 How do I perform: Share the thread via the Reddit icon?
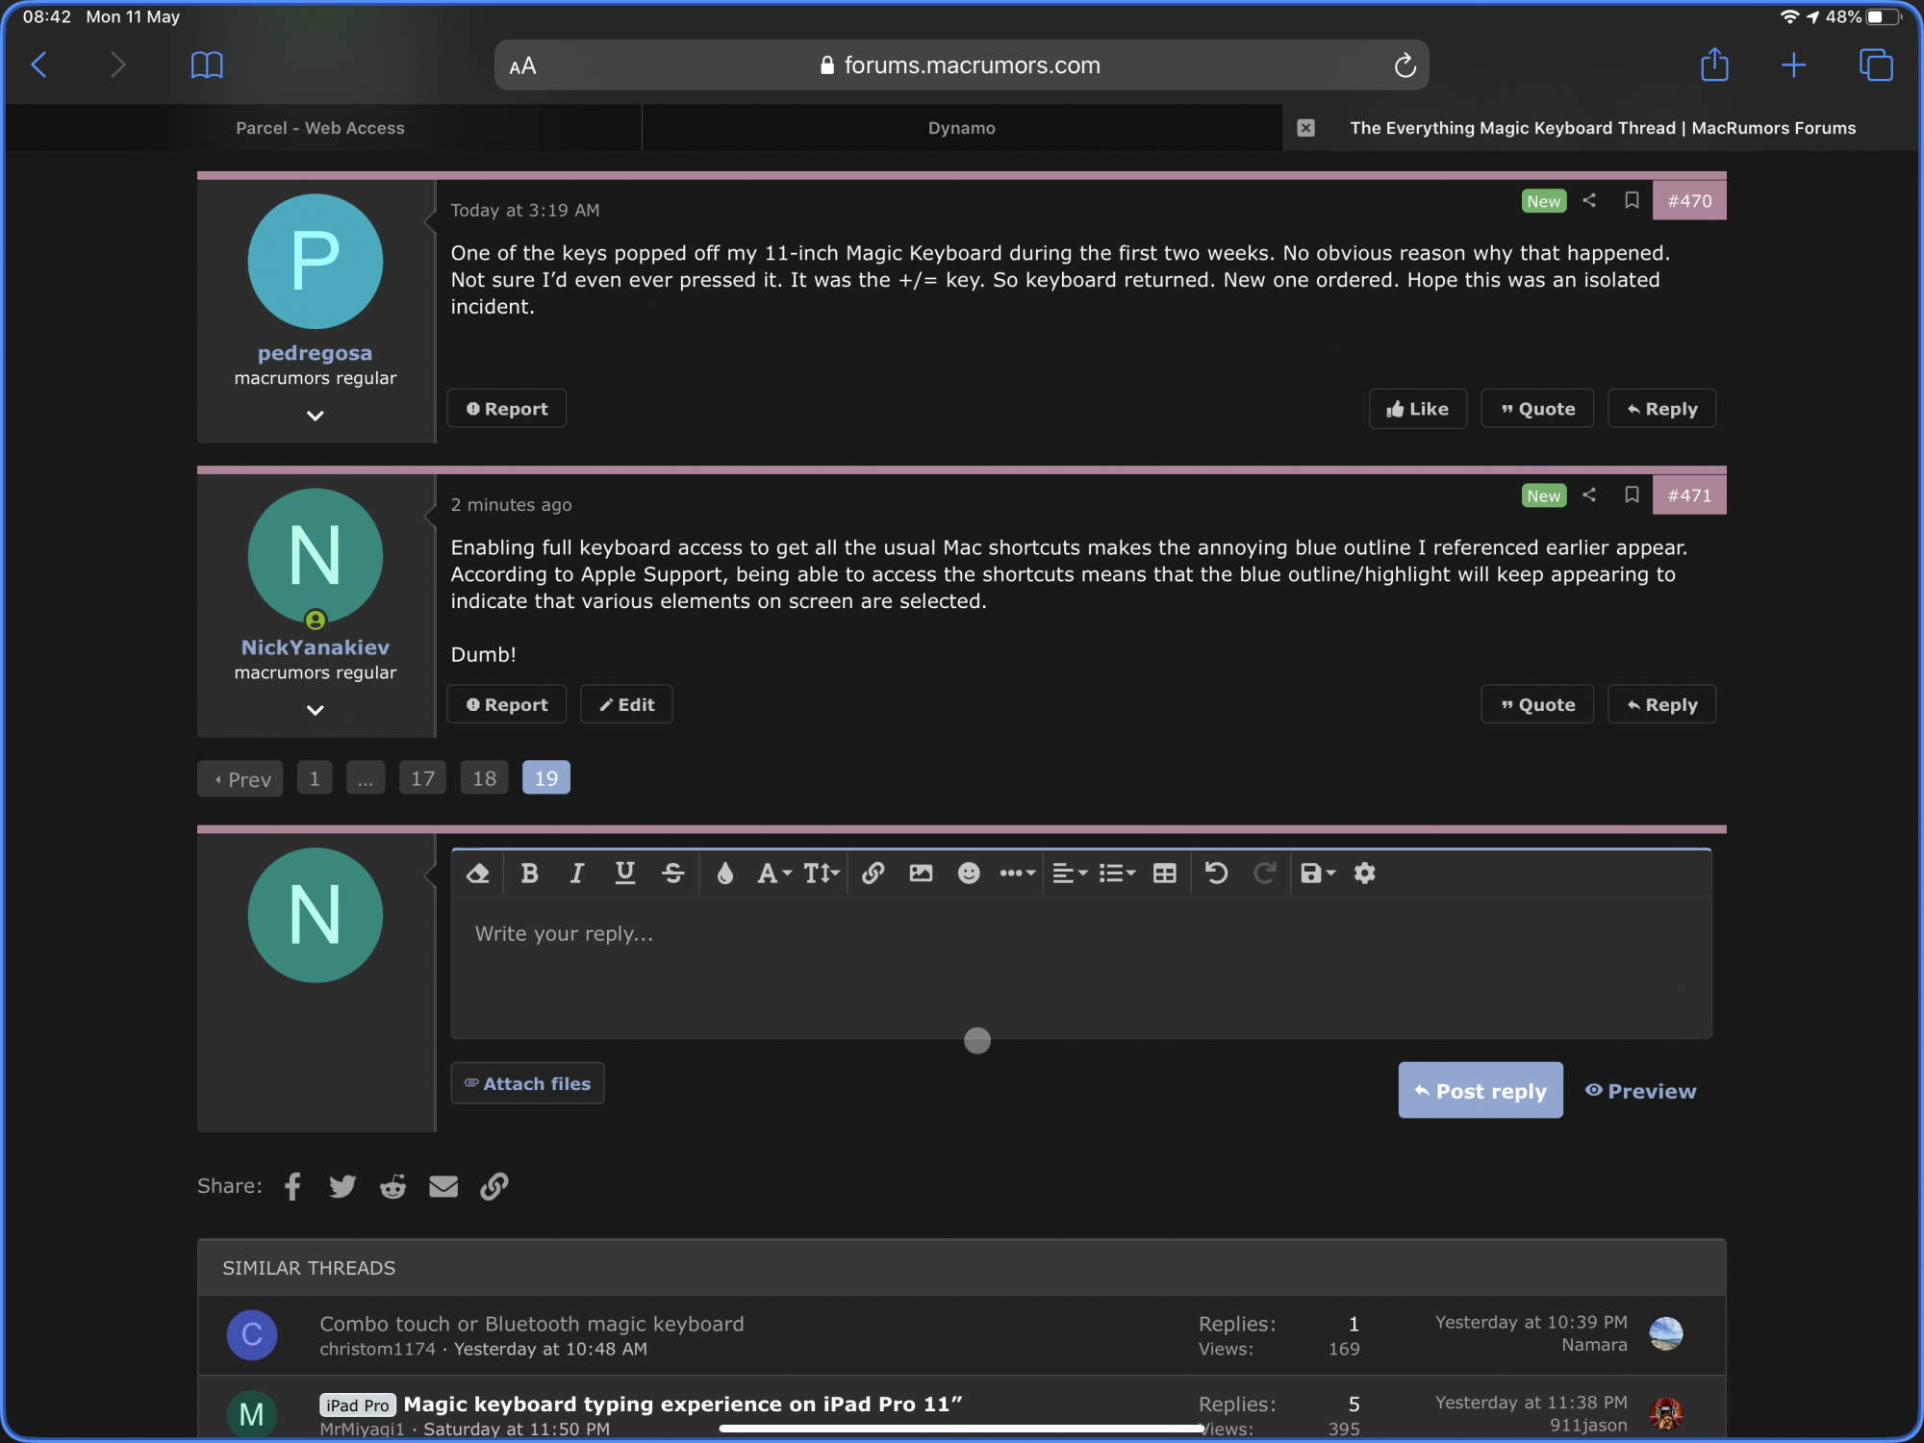(392, 1186)
